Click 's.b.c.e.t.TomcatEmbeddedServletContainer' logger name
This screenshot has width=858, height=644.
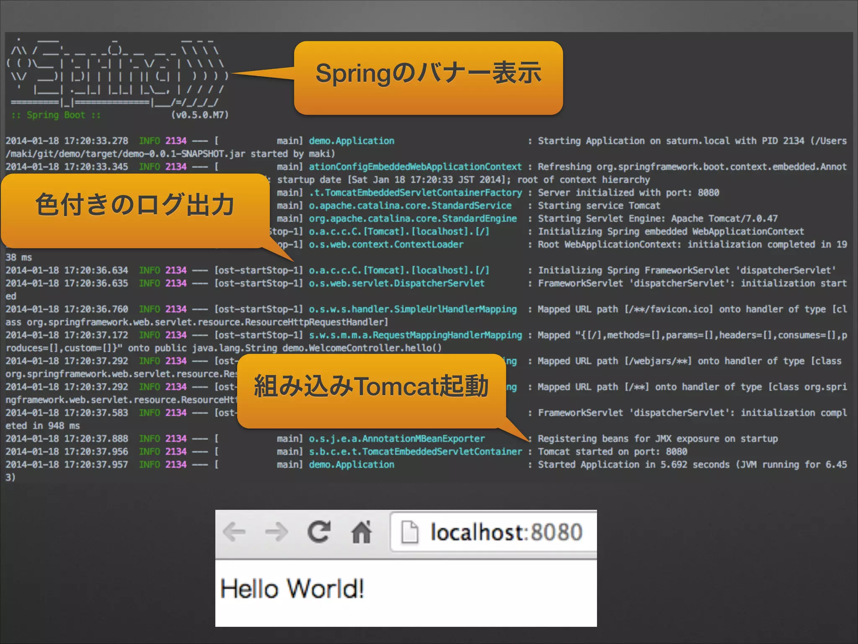click(x=416, y=452)
